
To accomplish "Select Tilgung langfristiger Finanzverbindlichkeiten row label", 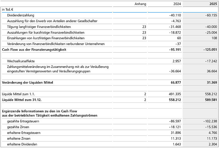I will pos(39,27).
